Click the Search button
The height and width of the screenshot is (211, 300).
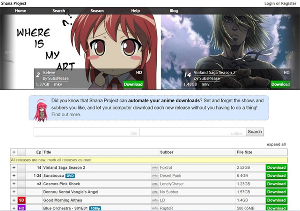tap(255, 132)
